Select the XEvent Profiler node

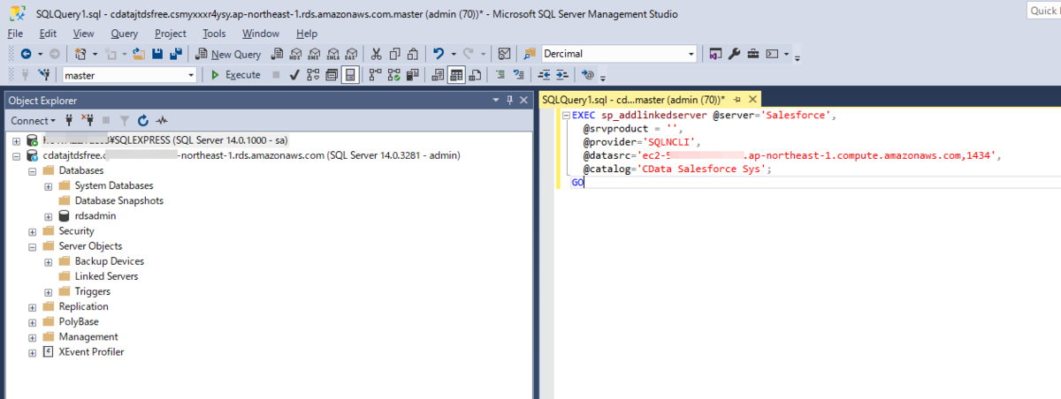tap(91, 351)
